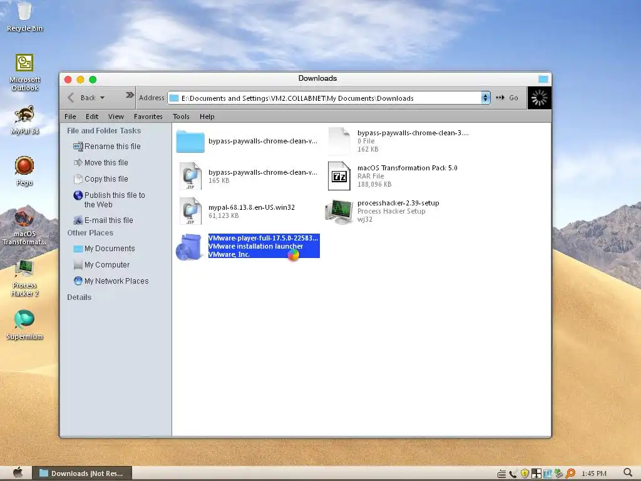
Task: Click E-mail this file link
Action: point(103,220)
